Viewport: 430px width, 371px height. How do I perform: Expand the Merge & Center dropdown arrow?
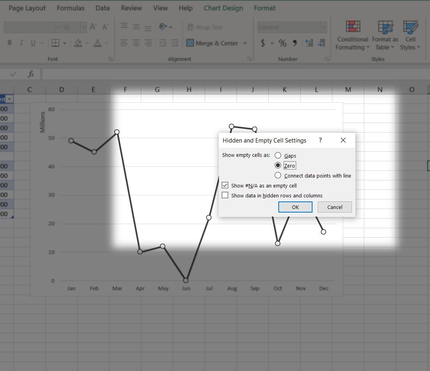pyautogui.click(x=245, y=43)
